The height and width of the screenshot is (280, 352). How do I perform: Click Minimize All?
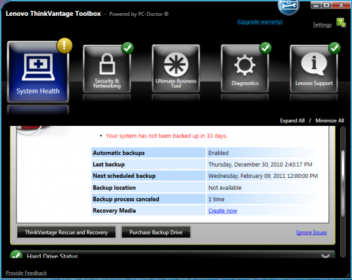coord(330,121)
